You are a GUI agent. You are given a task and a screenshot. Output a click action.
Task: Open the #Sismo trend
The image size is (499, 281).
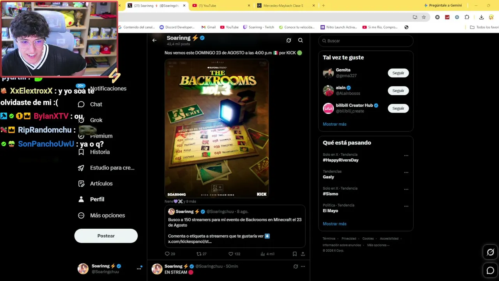pos(330,194)
